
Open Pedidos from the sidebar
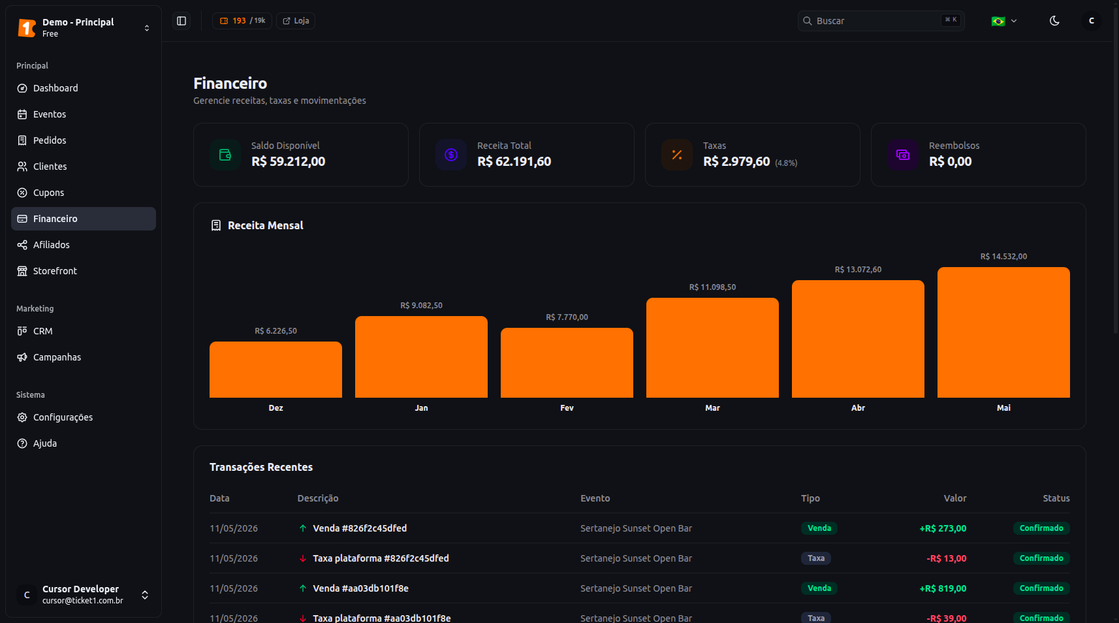tap(84, 140)
